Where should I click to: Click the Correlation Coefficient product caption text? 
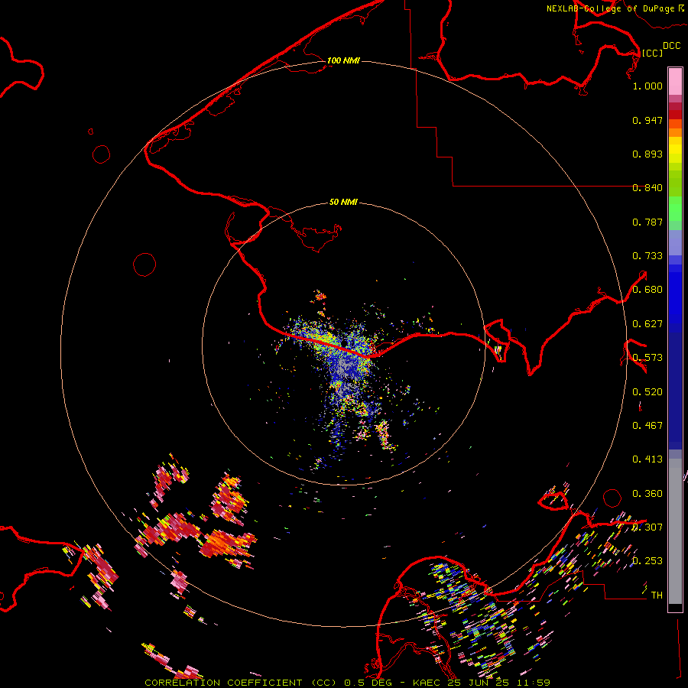(347, 683)
